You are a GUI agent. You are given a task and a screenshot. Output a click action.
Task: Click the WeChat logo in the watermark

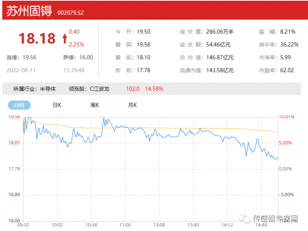tap(245, 219)
